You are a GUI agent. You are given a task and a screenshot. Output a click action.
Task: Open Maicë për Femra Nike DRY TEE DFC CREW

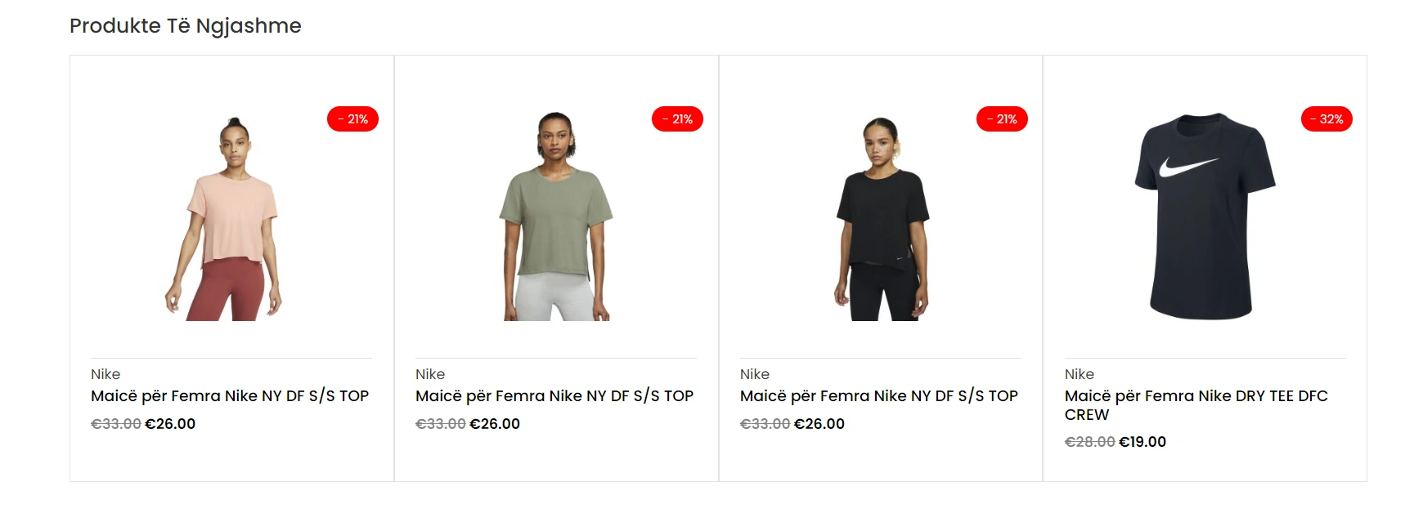point(1196,405)
